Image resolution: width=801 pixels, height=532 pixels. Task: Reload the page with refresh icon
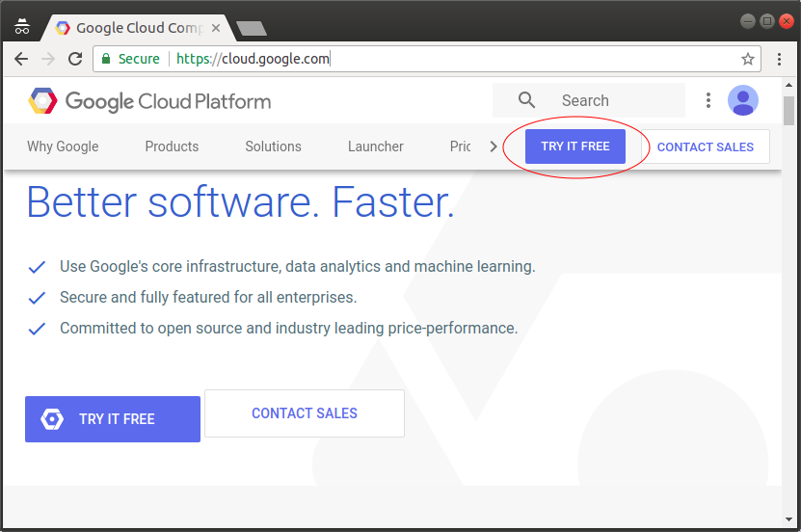[75, 59]
